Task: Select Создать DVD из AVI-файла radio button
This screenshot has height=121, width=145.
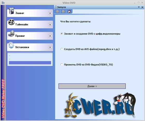Action: click(62, 49)
